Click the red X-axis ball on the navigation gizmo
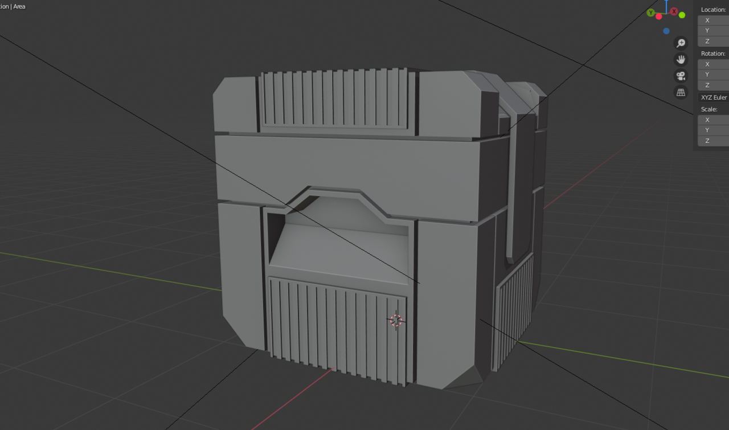 point(674,11)
